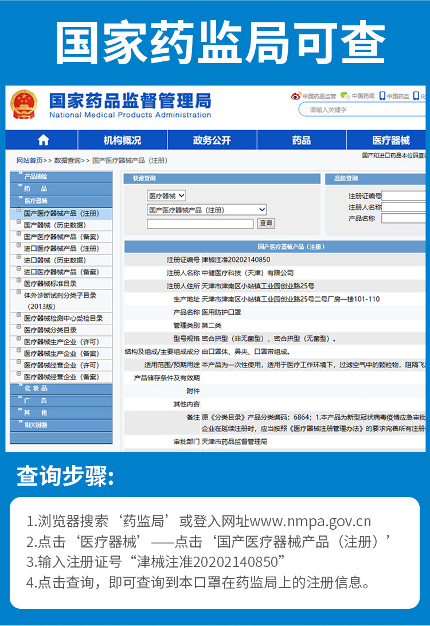430x626 pixels.
Task: Click the 高级查询 panel header
Action: click(x=376, y=178)
